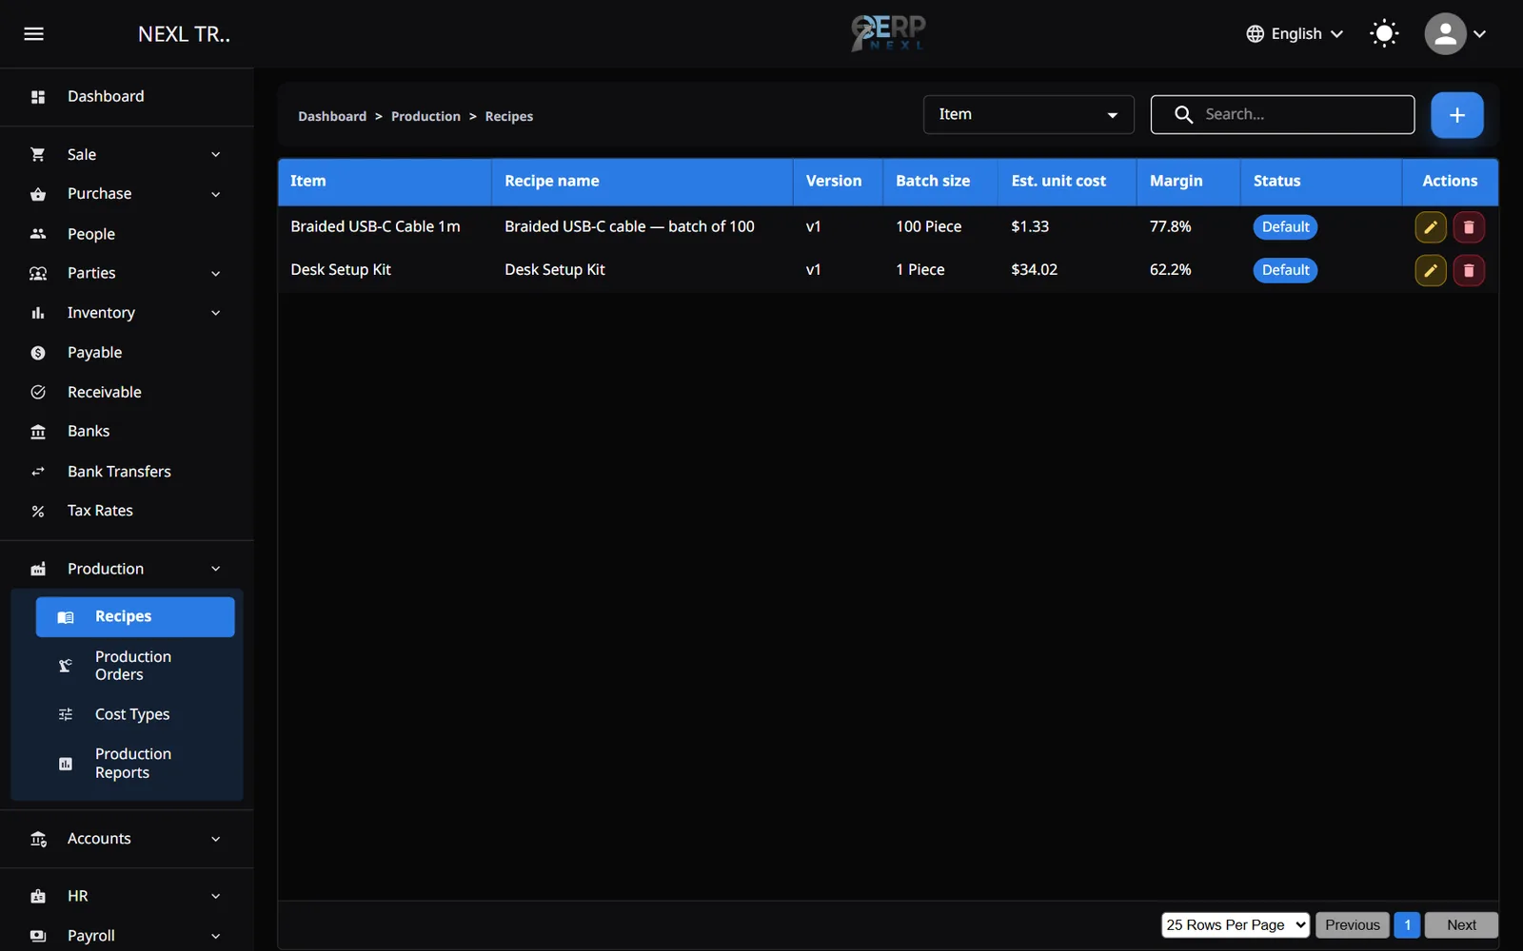Viewport: 1523px width, 951px height.
Task: Click the Purchase basket icon
Action: pyautogui.click(x=38, y=194)
